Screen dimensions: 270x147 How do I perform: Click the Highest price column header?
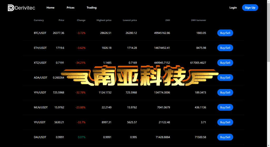[104, 20]
